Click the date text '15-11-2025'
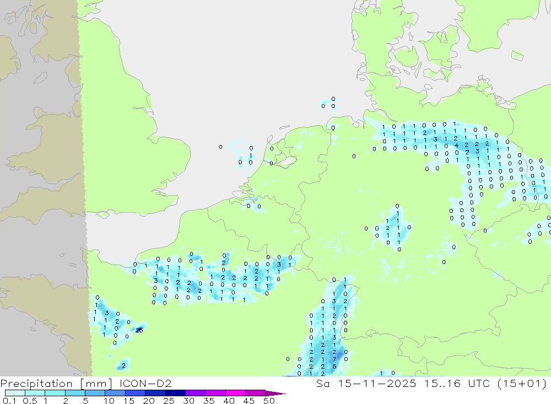 pyautogui.click(x=377, y=383)
